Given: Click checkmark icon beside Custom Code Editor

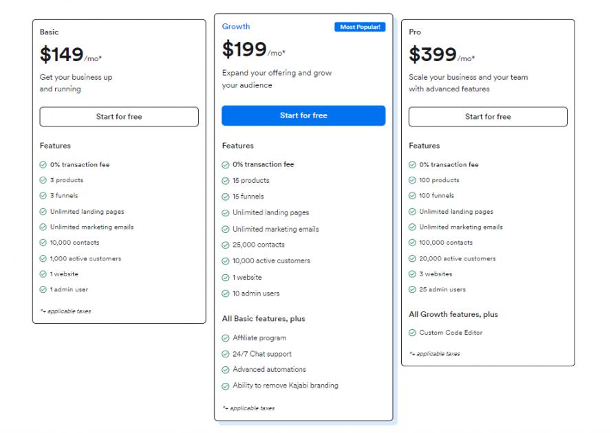Looking at the screenshot, I should pos(412,333).
